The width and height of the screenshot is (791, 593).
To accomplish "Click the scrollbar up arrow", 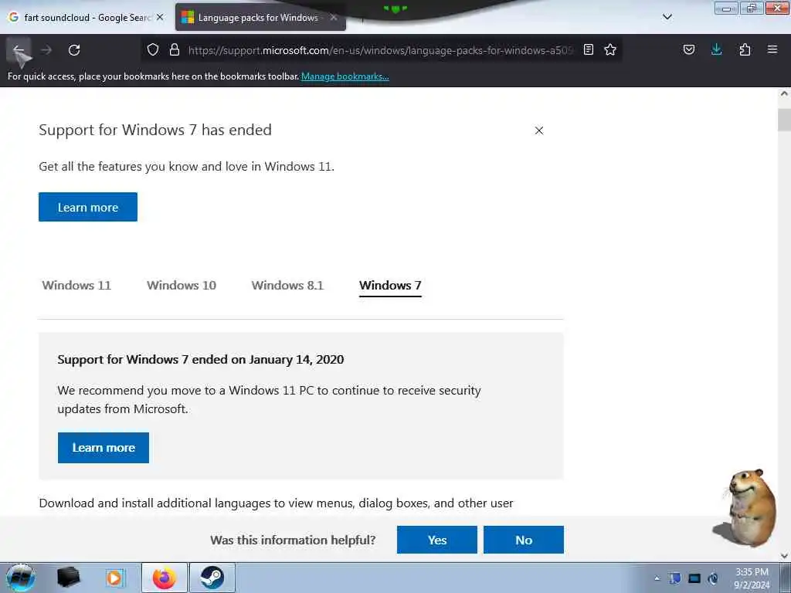I will pos(784,93).
